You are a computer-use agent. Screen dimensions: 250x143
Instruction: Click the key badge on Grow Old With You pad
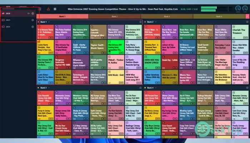234,42
